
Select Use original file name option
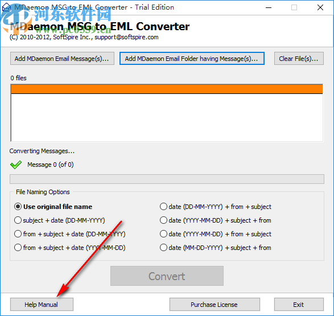[x=53, y=207]
